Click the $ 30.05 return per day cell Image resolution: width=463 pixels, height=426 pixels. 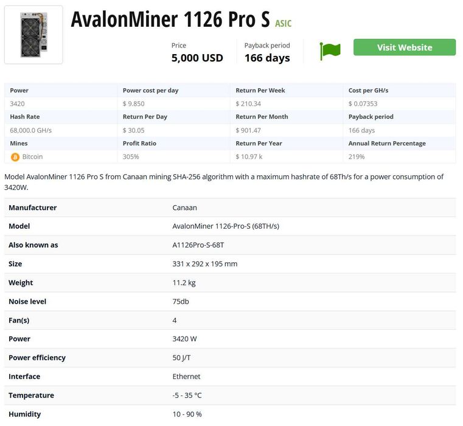(173, 130)
